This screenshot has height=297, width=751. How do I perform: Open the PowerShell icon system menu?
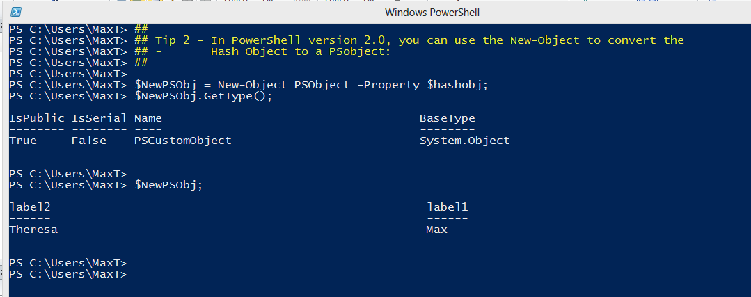[16, 12]
